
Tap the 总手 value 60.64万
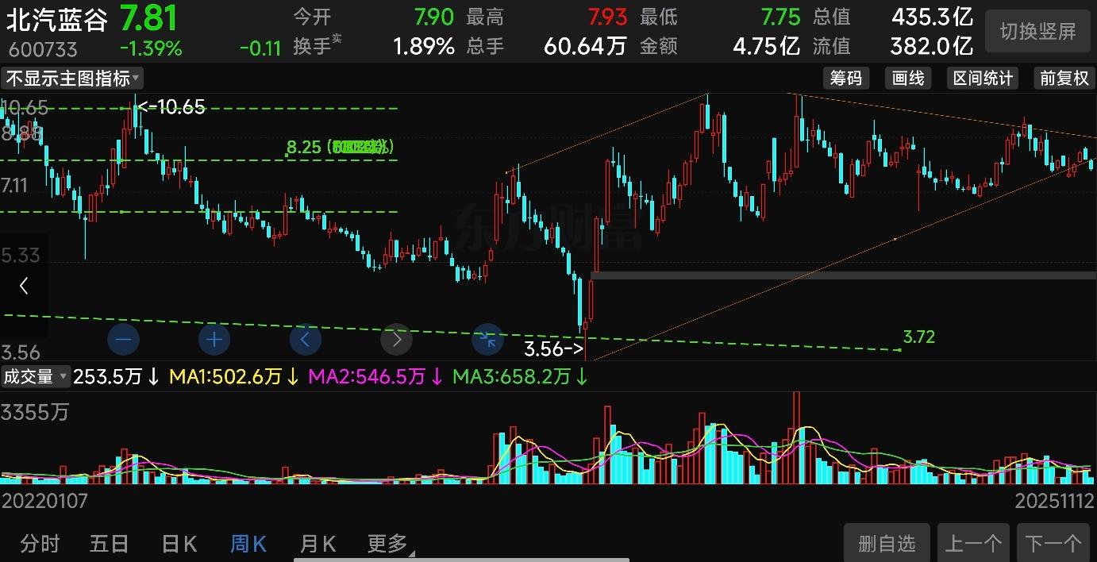[x=585, y=47]
